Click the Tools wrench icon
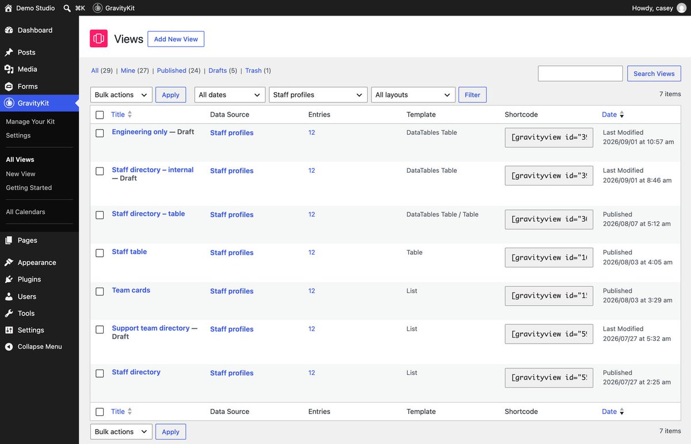 [9, 313]
